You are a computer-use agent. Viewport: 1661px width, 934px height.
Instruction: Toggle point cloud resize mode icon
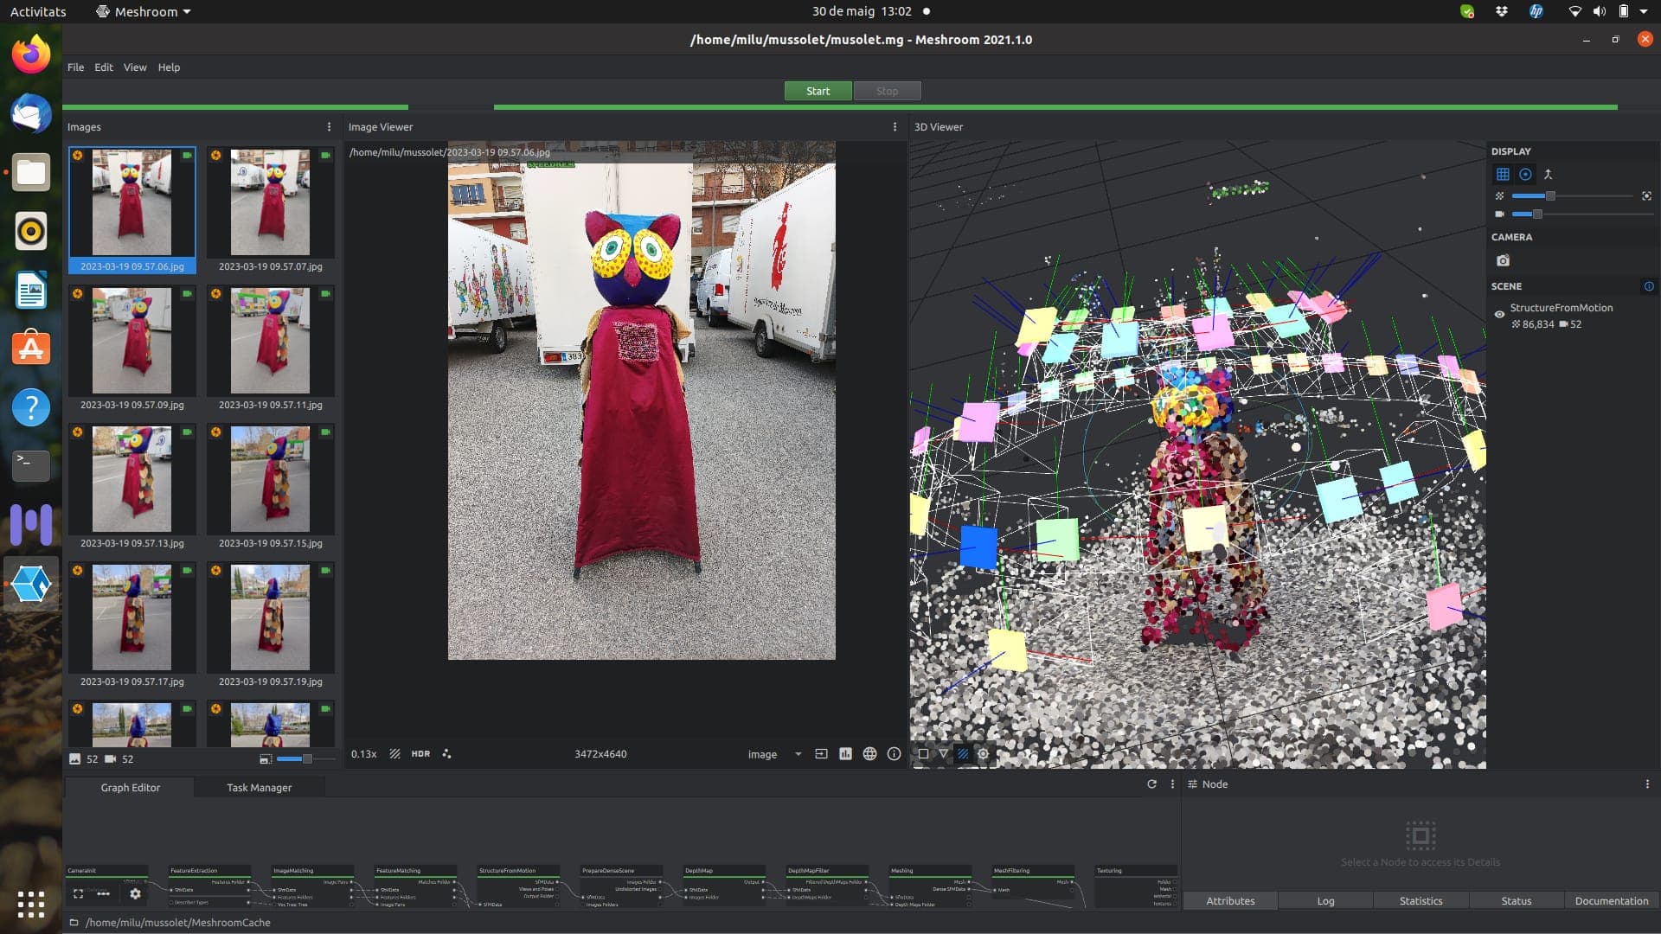[x=1646, y=196]
